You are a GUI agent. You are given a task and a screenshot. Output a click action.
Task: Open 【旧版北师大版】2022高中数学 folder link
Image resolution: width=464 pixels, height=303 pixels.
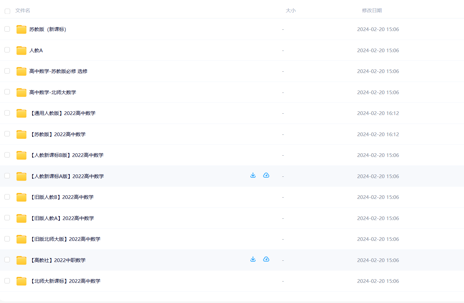coord(66,239)
